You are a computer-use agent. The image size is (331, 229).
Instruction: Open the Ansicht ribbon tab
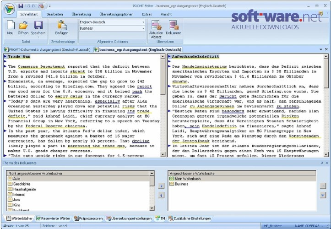pos(166,14)
